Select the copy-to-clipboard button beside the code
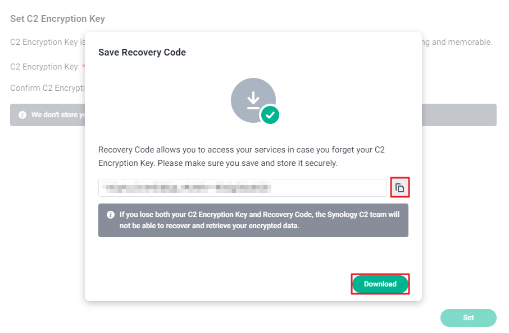The height and width of the screenshot is (333, 509). pos(399,187)
